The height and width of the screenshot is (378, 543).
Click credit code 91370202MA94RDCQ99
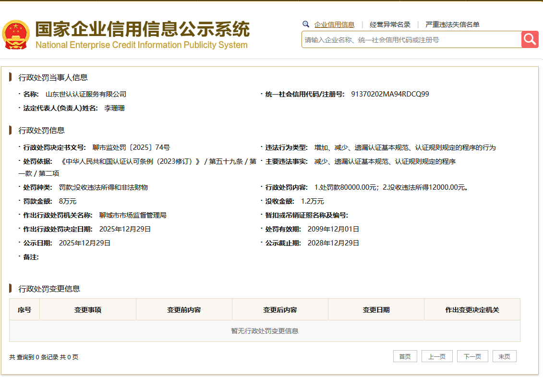[x=390, y=94]
